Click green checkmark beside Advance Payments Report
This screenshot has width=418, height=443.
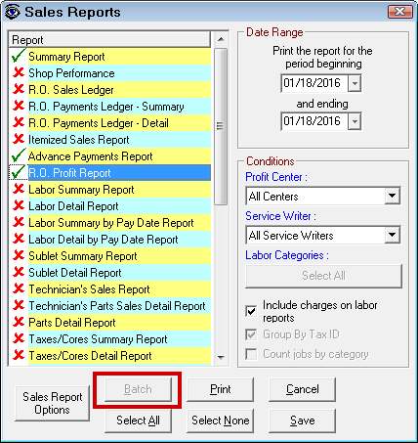[19, 155]
